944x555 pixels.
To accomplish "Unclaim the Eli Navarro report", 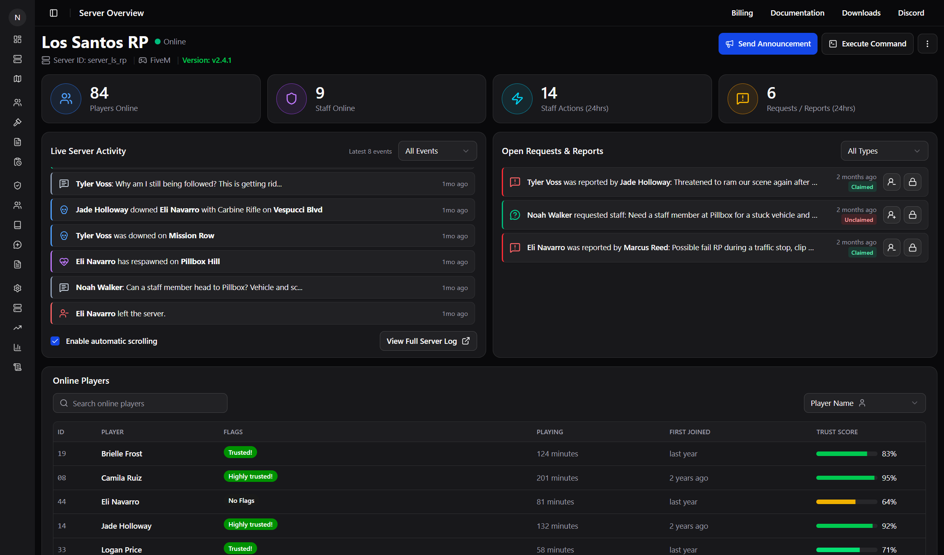I will pos(891,248).
